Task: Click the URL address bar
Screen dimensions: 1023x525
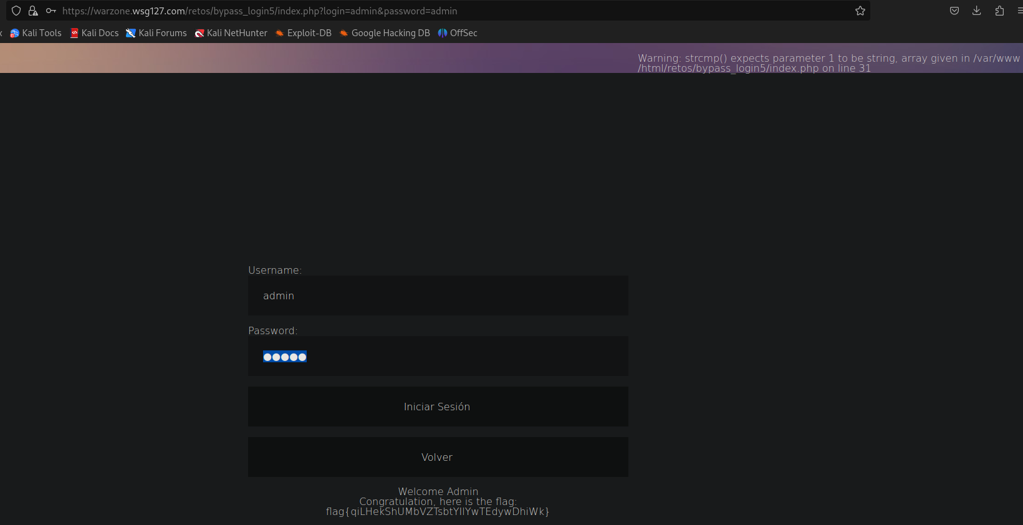Action: click(x=436, y=11)
